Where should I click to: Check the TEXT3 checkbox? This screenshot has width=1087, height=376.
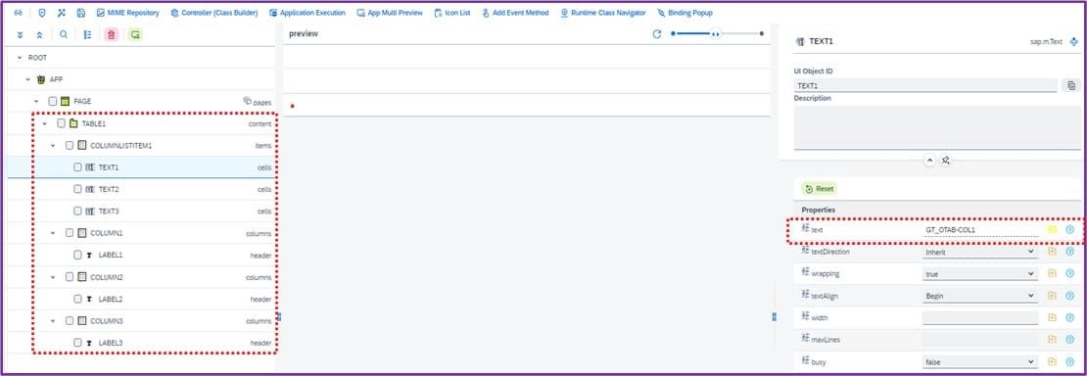(x=77, y=211)
